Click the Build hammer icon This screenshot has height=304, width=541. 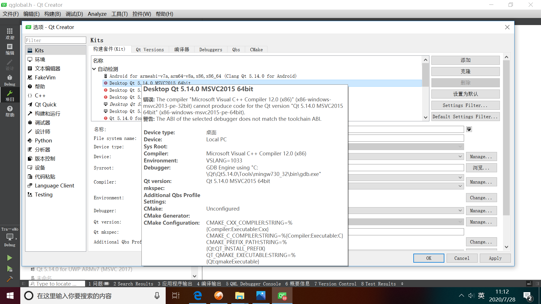click(x=10, y=279)
